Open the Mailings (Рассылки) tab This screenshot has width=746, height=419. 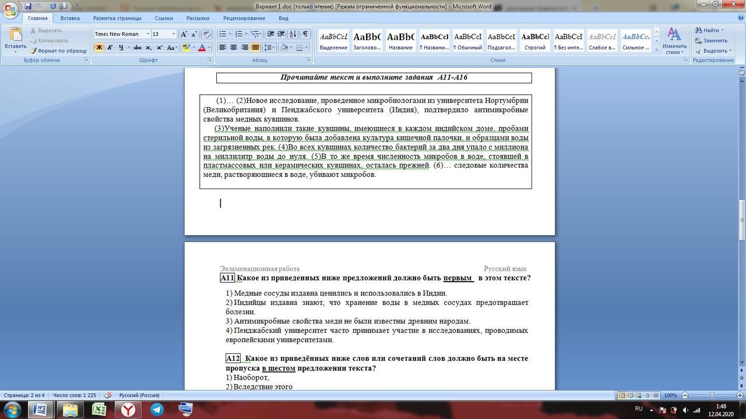click(198, 18)
